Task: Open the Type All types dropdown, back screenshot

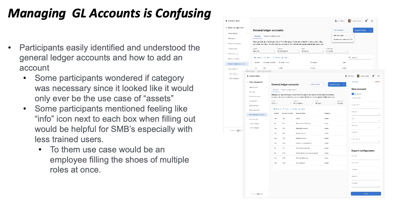Action: [x=313, y=50]
